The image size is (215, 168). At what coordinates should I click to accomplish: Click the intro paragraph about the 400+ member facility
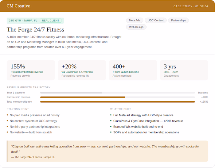tap(64, 42)
